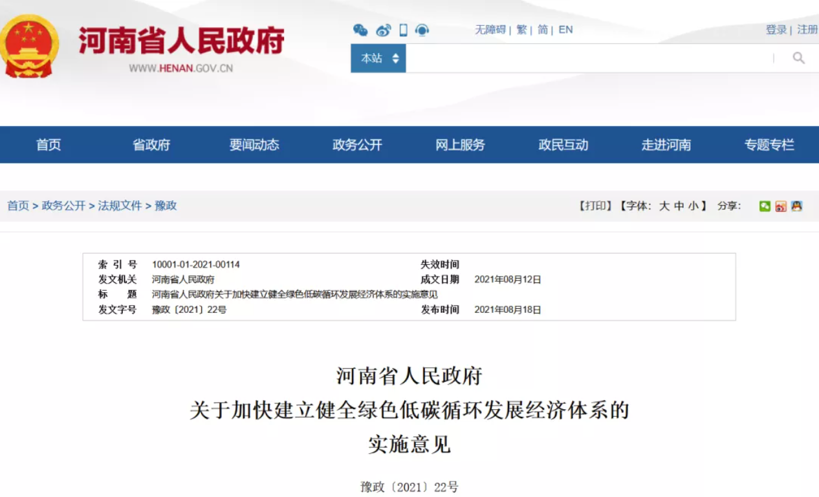Set font size to 小 (small)

[693, 206]
